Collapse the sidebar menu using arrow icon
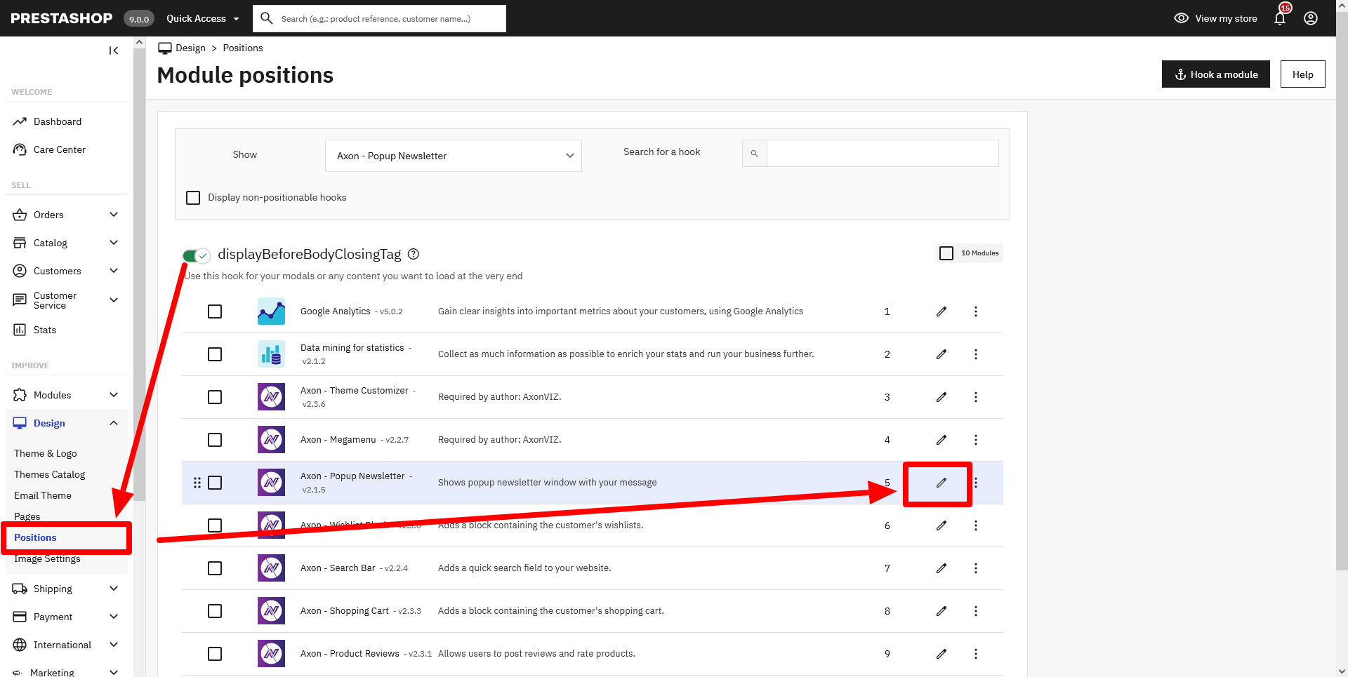Image resolution: width=1348 pixels, height=677 pixels. tap(113, 51)
